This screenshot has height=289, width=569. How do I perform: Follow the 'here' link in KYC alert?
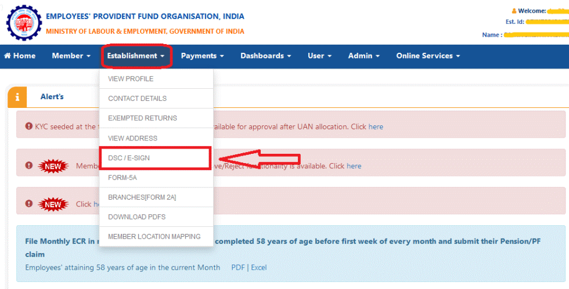point(376,127)
